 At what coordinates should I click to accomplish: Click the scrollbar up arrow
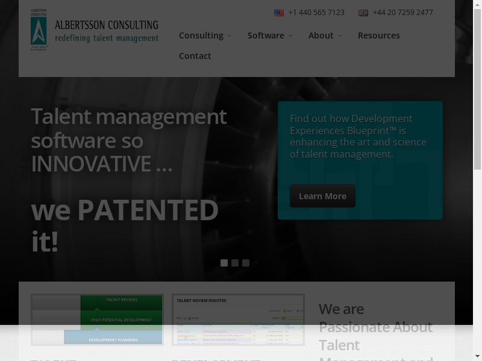tap(477, 4)
